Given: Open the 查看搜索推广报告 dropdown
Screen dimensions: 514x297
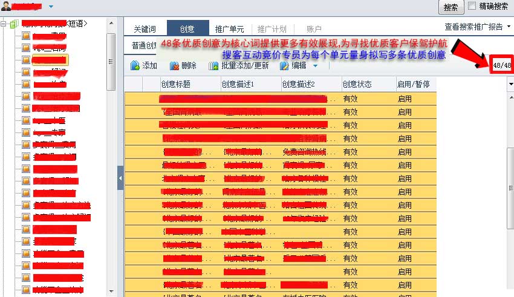Looking at the screenshot, I should [x=478, y=27].
